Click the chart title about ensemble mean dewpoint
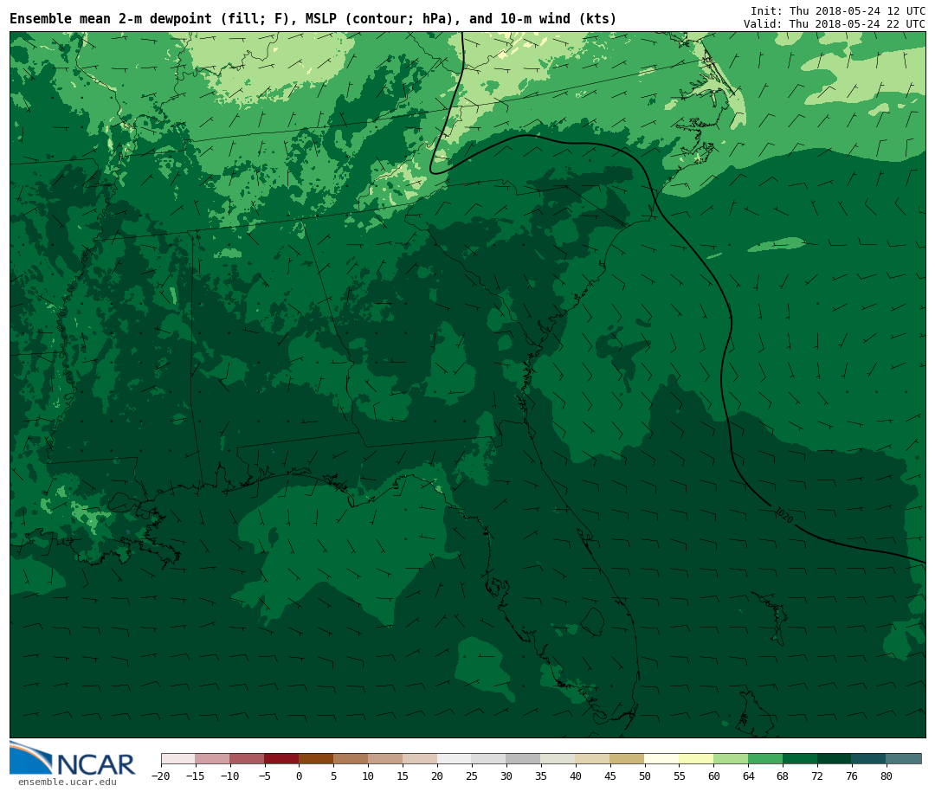 [x=313, y=18]
